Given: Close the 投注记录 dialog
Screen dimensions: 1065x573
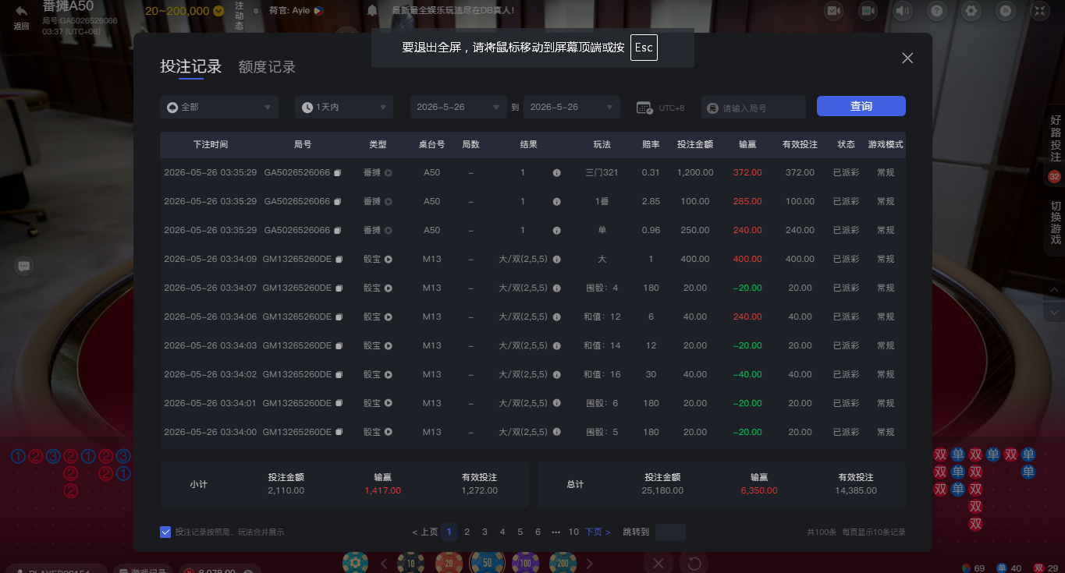Looking at the screenshot, I should point(907,58).
